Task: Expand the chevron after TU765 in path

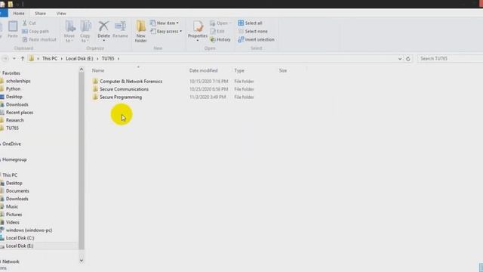Action: (x=118, y=59)
